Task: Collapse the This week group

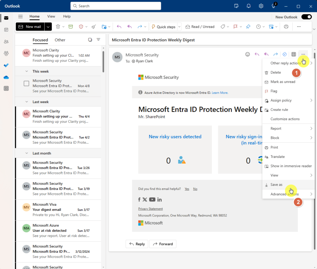Action: [27, 71]
